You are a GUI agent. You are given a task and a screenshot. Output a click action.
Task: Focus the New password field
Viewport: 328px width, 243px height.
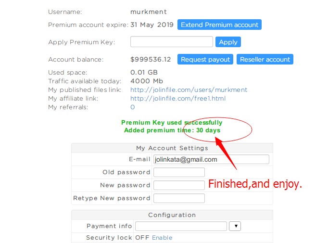tap(179, 185)
